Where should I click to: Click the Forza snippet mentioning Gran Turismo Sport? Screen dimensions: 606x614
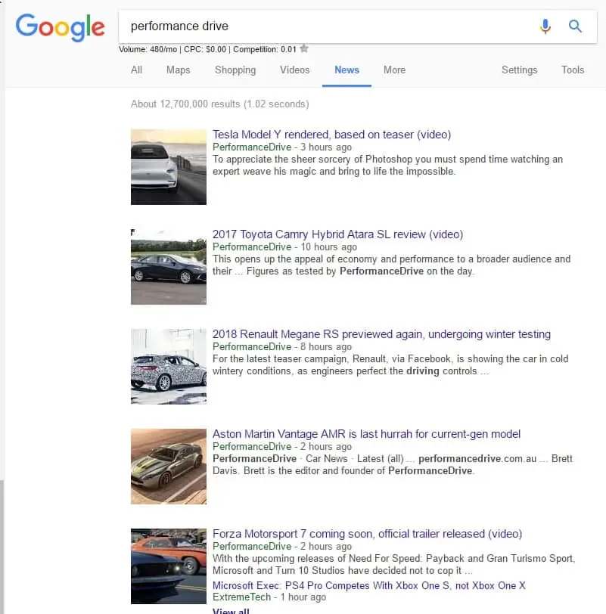coord(393,564)
